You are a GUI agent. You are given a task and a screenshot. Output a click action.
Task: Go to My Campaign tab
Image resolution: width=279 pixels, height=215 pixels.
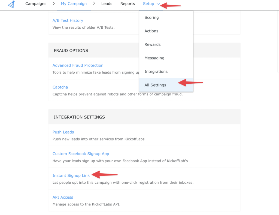pyautogui.click(x=74, y=4)
